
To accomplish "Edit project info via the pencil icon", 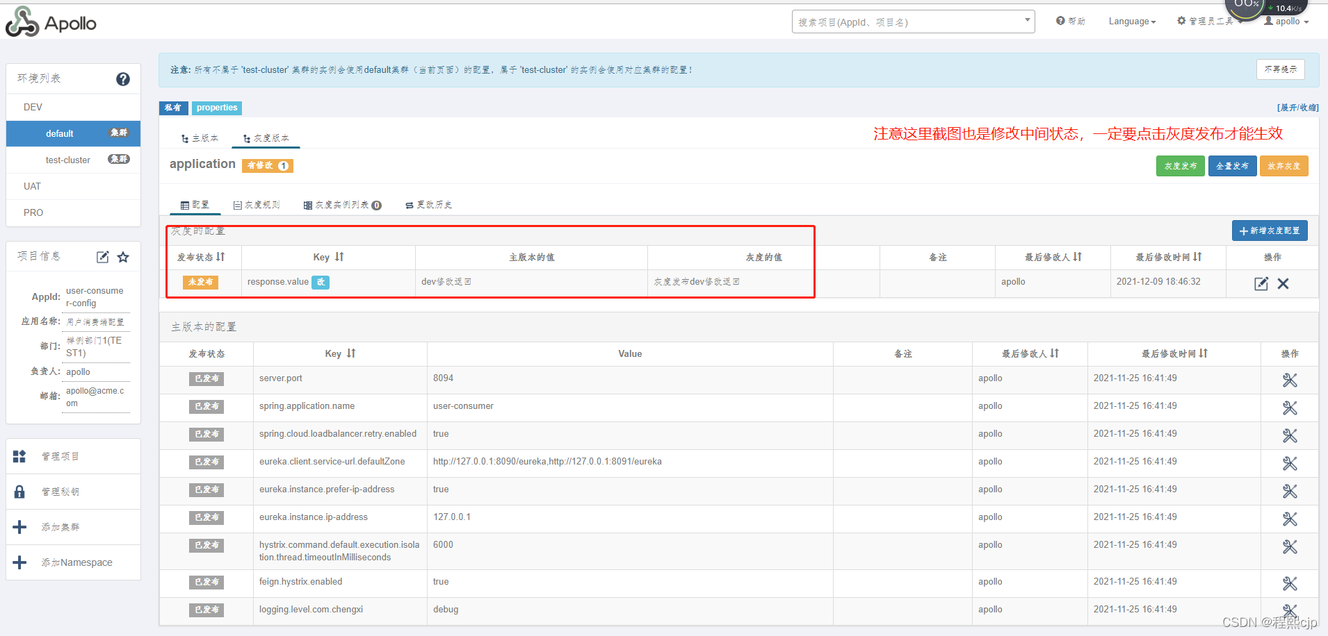I will click(102, 256).
